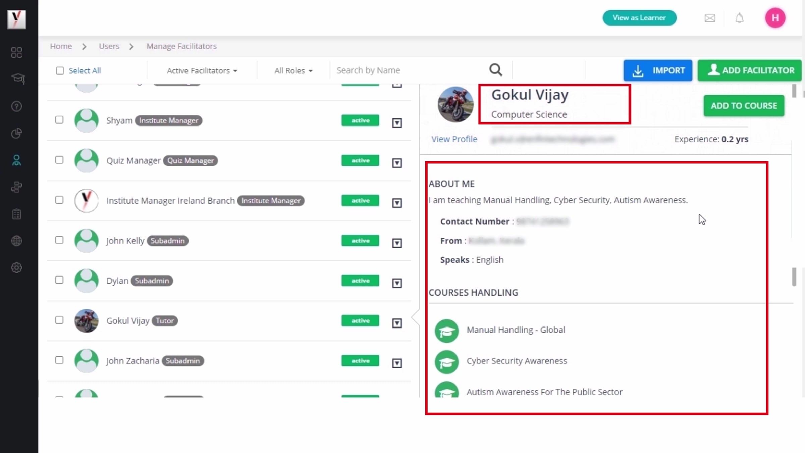Go to Home in the breadcrumb
The image size is (805, 453).
61,46
